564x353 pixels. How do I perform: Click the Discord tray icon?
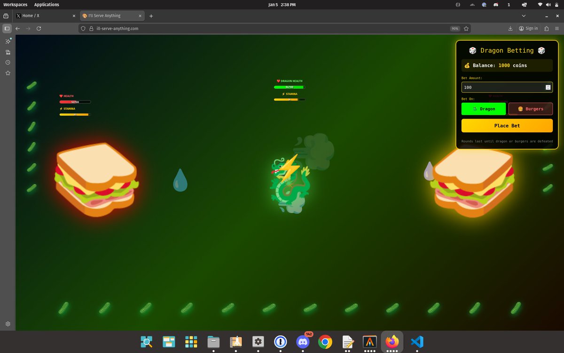(496, 4)
